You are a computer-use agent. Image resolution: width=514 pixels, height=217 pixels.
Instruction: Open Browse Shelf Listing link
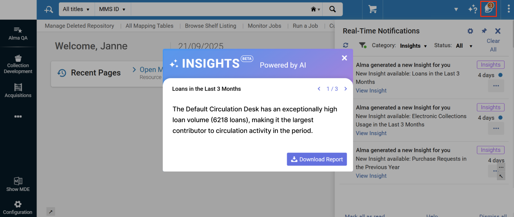click(210, 26)
